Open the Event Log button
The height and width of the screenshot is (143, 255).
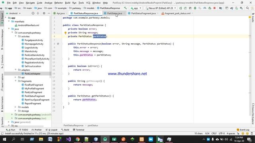pyautogui.click(x=243, y=130)
